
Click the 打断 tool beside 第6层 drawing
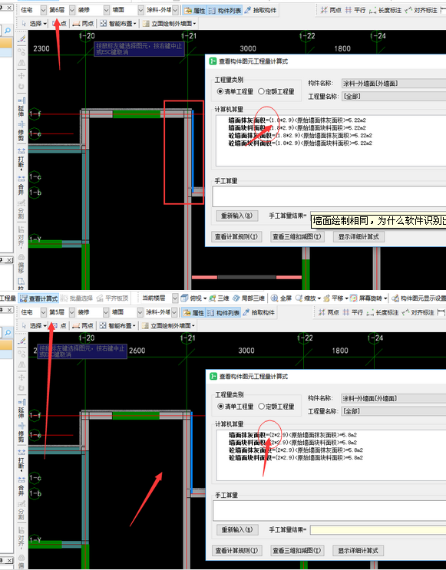pyautogui.click(x=21, y=159)
